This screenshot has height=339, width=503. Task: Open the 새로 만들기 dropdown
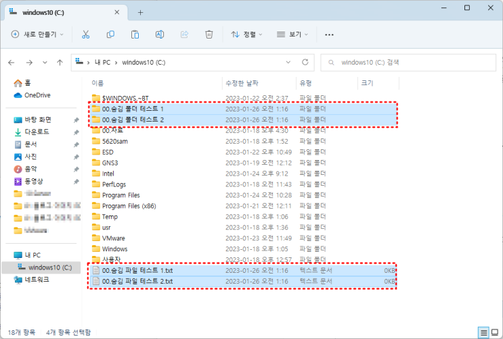(37, 34)
